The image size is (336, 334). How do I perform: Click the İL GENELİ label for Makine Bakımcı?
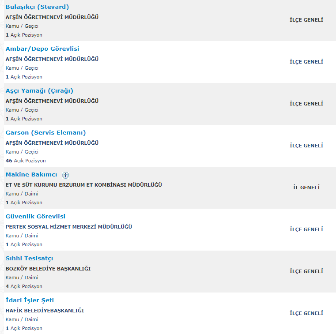coord(306,188)
